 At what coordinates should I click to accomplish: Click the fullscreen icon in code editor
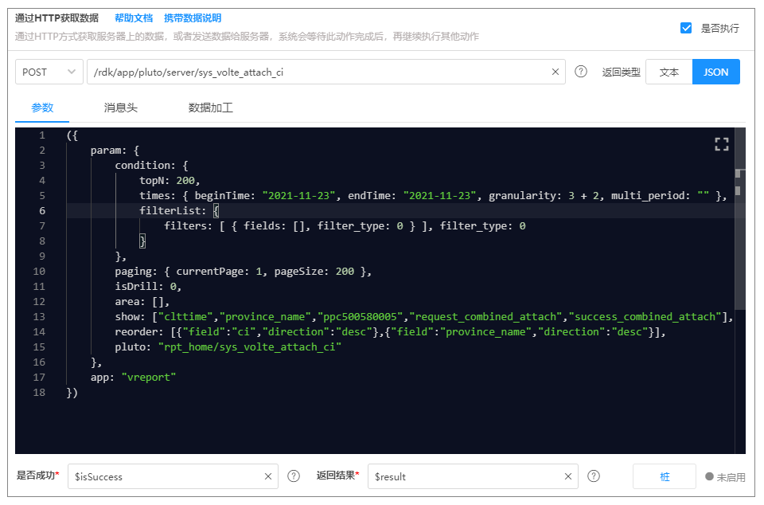coord(721,144)
